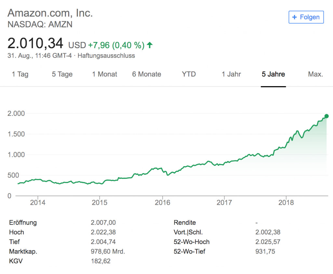Open the Max. time range tab
The width and height of the screenshot is (333, 274).
[x=315, y=74]
